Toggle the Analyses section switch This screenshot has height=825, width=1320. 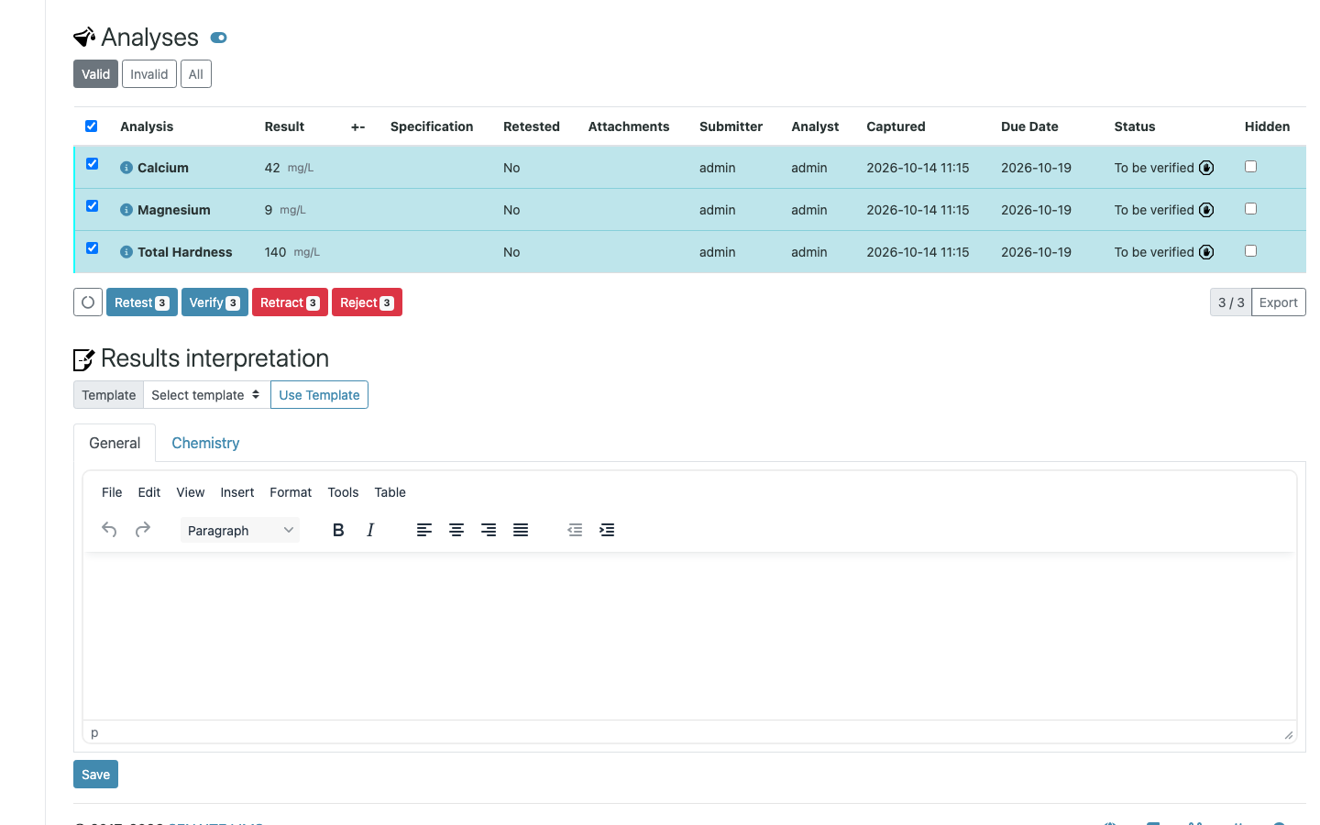[218, 38]
